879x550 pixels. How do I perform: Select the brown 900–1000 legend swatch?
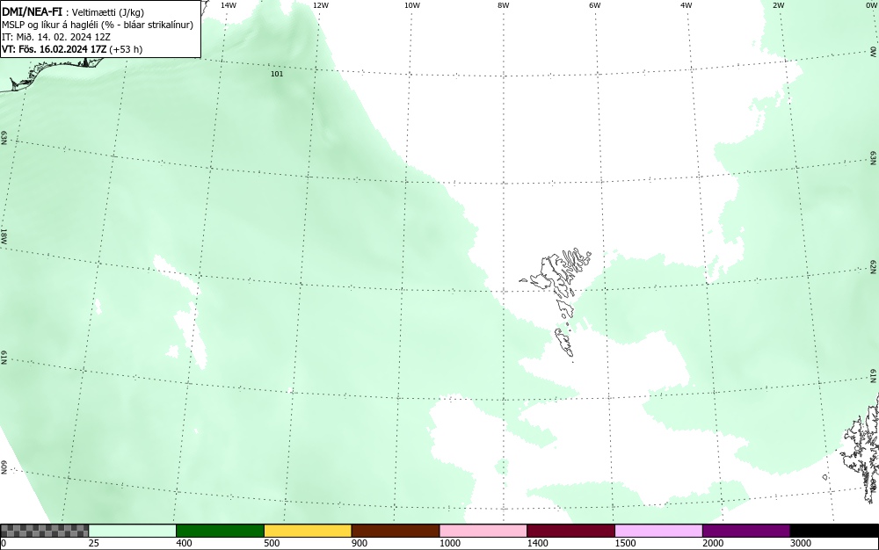[396, 531]
